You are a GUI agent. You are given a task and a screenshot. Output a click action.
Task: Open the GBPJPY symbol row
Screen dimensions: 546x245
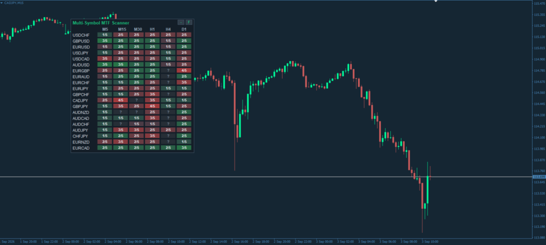(x=81, y=106)
